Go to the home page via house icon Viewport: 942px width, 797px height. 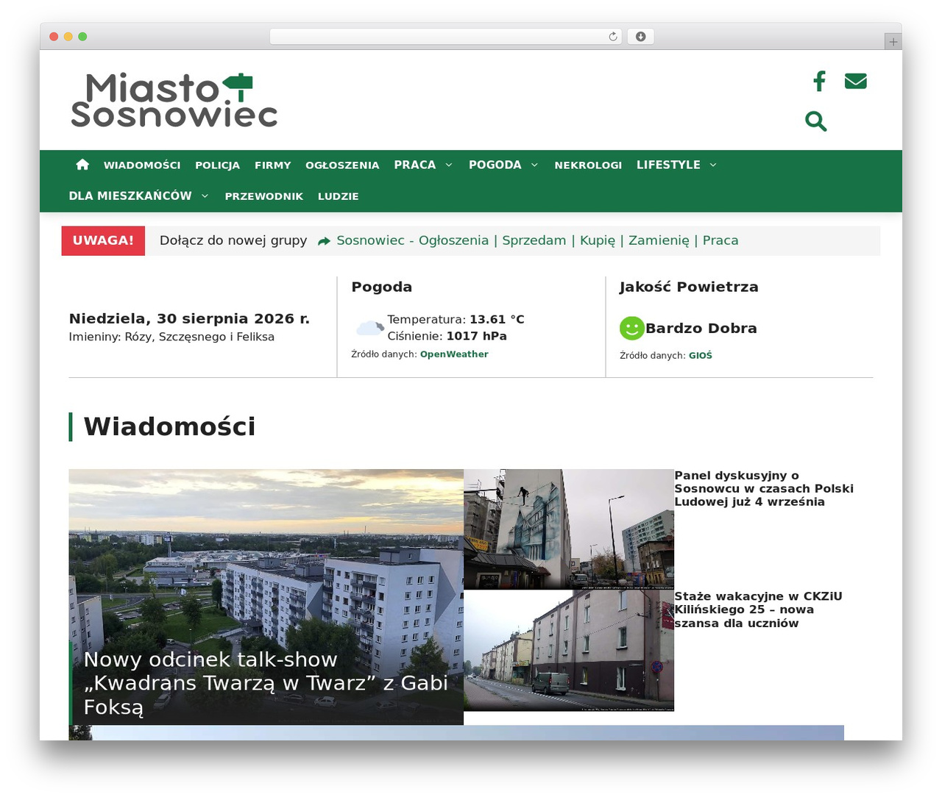[82, 165]
